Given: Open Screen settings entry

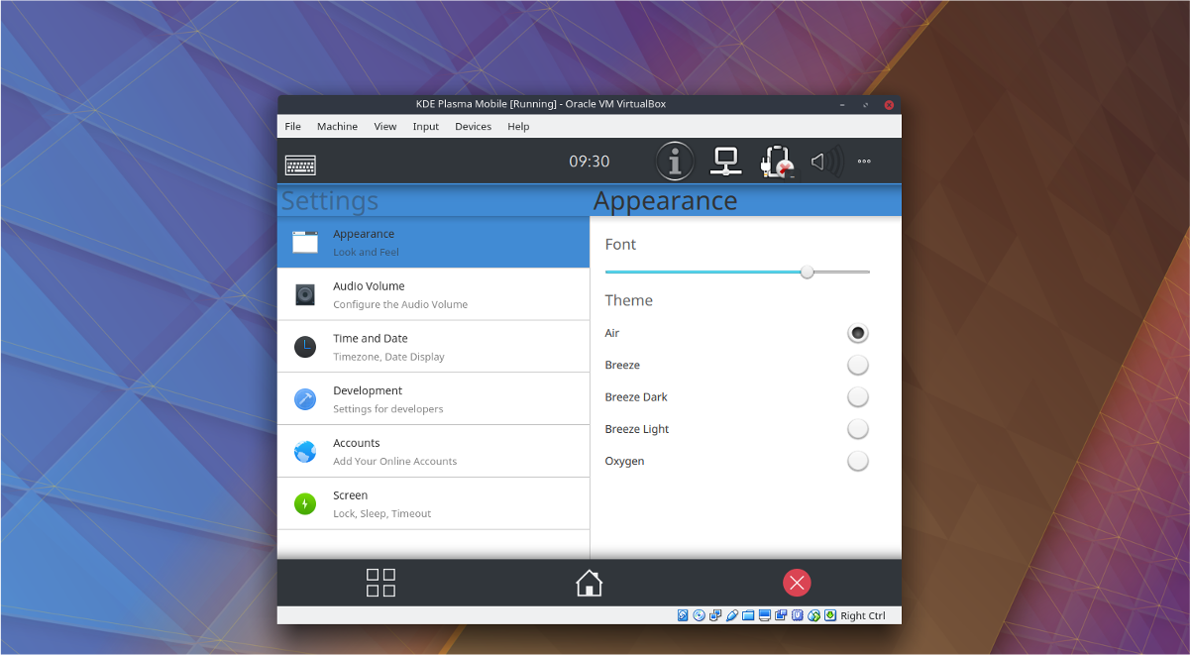Looking at the screenshot, I should (433, 503).
